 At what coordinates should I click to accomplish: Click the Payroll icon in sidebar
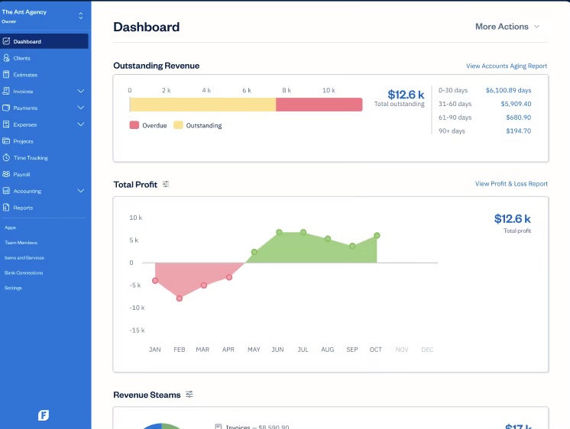coord(6,174)
